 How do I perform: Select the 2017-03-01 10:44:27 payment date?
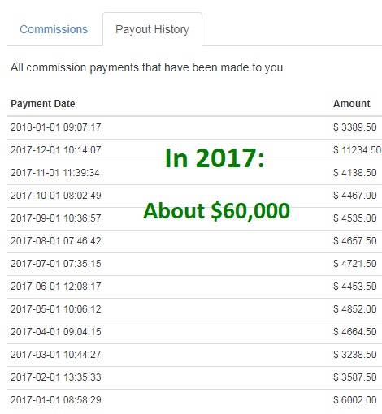(x=56, y=355)
